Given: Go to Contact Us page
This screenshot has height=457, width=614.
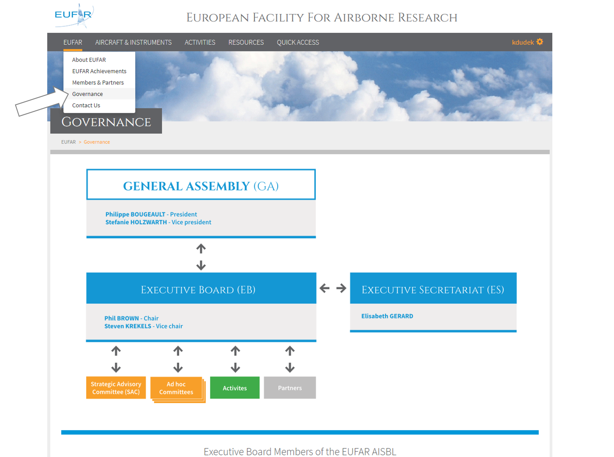Looking at the screenshot, I should click(86, 105).
